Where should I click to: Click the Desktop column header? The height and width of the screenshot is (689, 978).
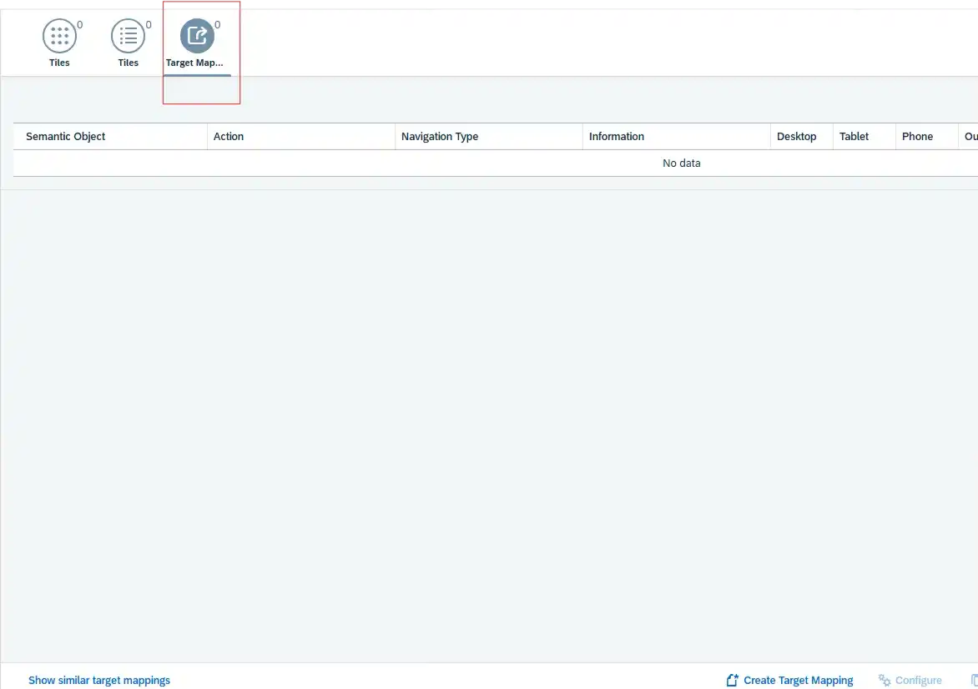[797, 137]
